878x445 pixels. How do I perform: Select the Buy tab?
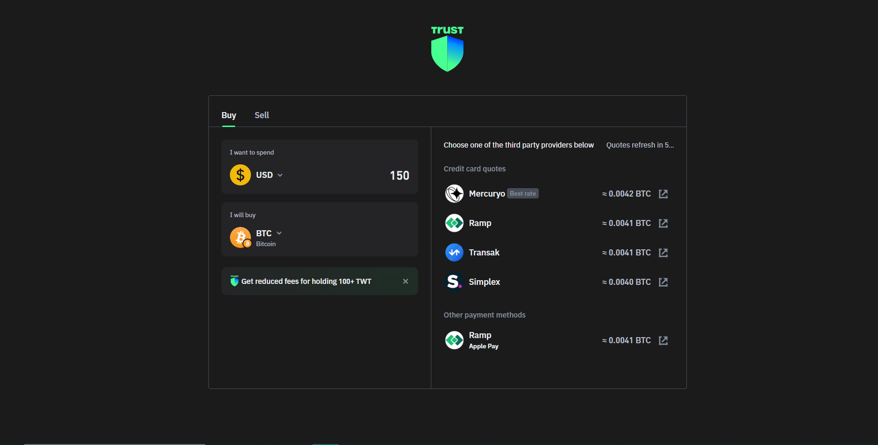tap(228, 115)
